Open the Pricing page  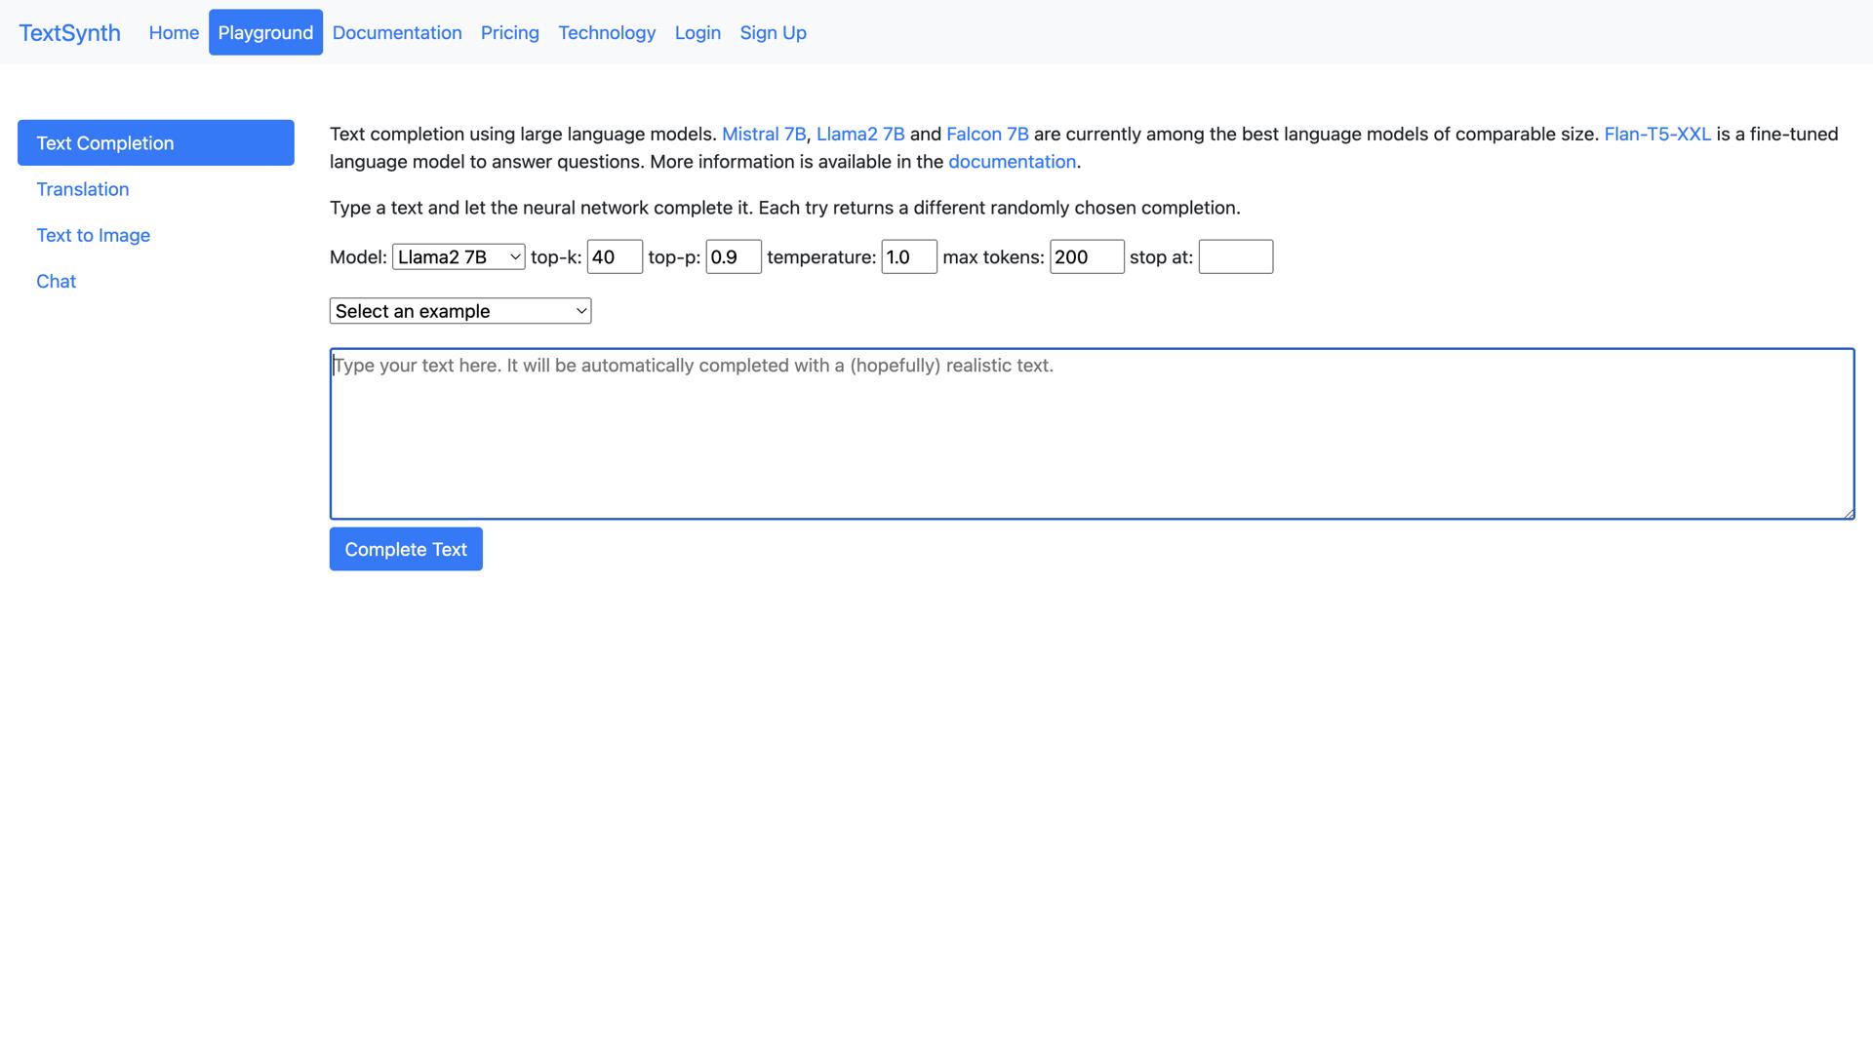click(510, 33)
